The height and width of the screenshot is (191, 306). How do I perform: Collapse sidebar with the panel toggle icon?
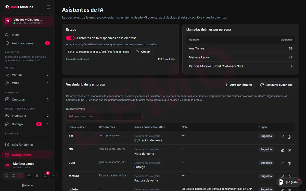pyautogui.click(x=48, y=7)
